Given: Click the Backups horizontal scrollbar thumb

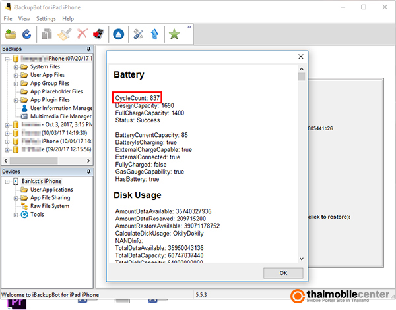Looking at the screenshot, I should [34, 161].
